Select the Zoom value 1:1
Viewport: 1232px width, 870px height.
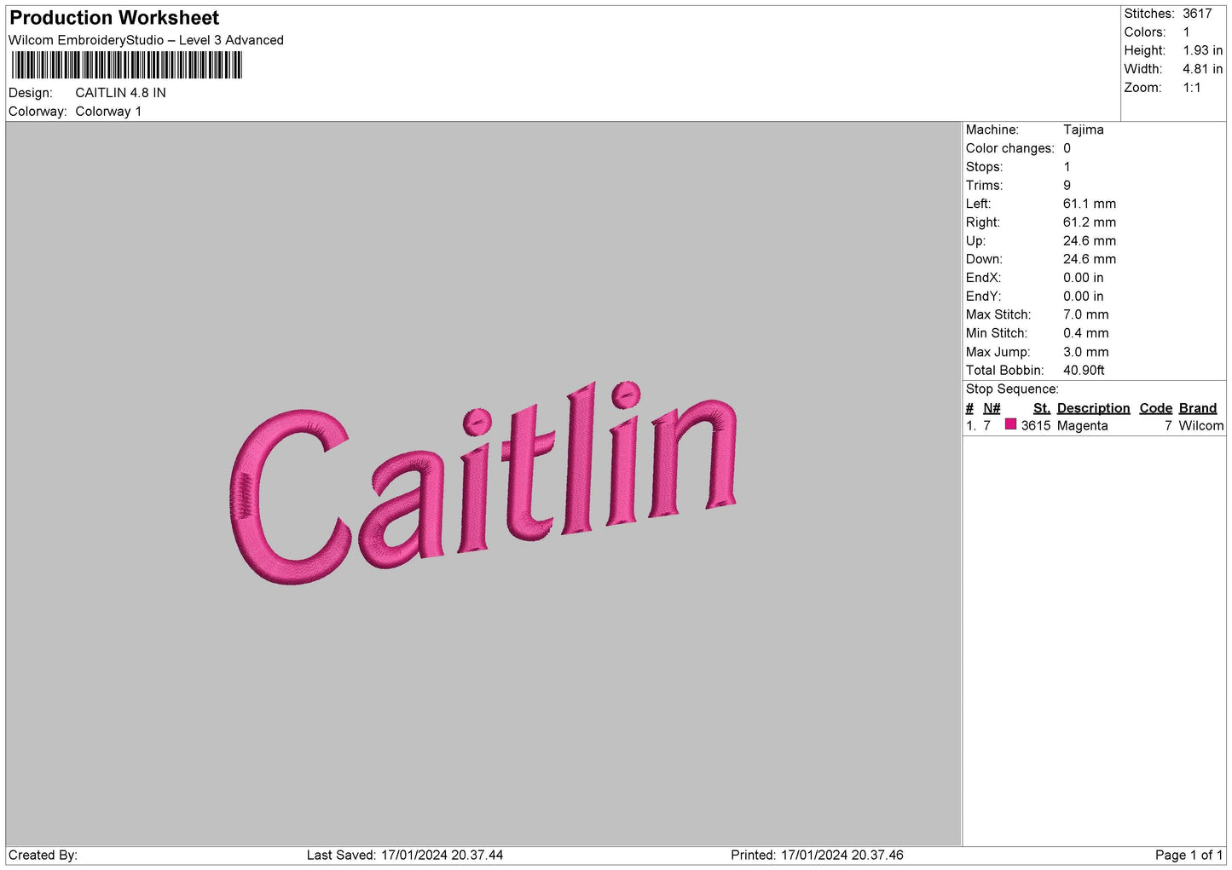click(1192, 88)
